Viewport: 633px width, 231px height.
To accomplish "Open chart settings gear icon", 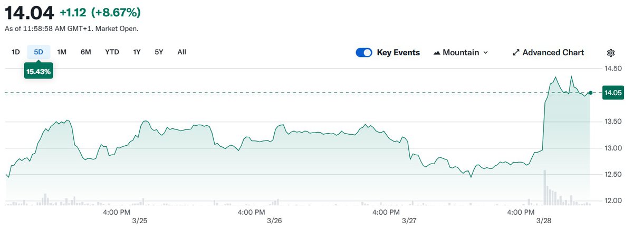I will (x=611, y=53).
